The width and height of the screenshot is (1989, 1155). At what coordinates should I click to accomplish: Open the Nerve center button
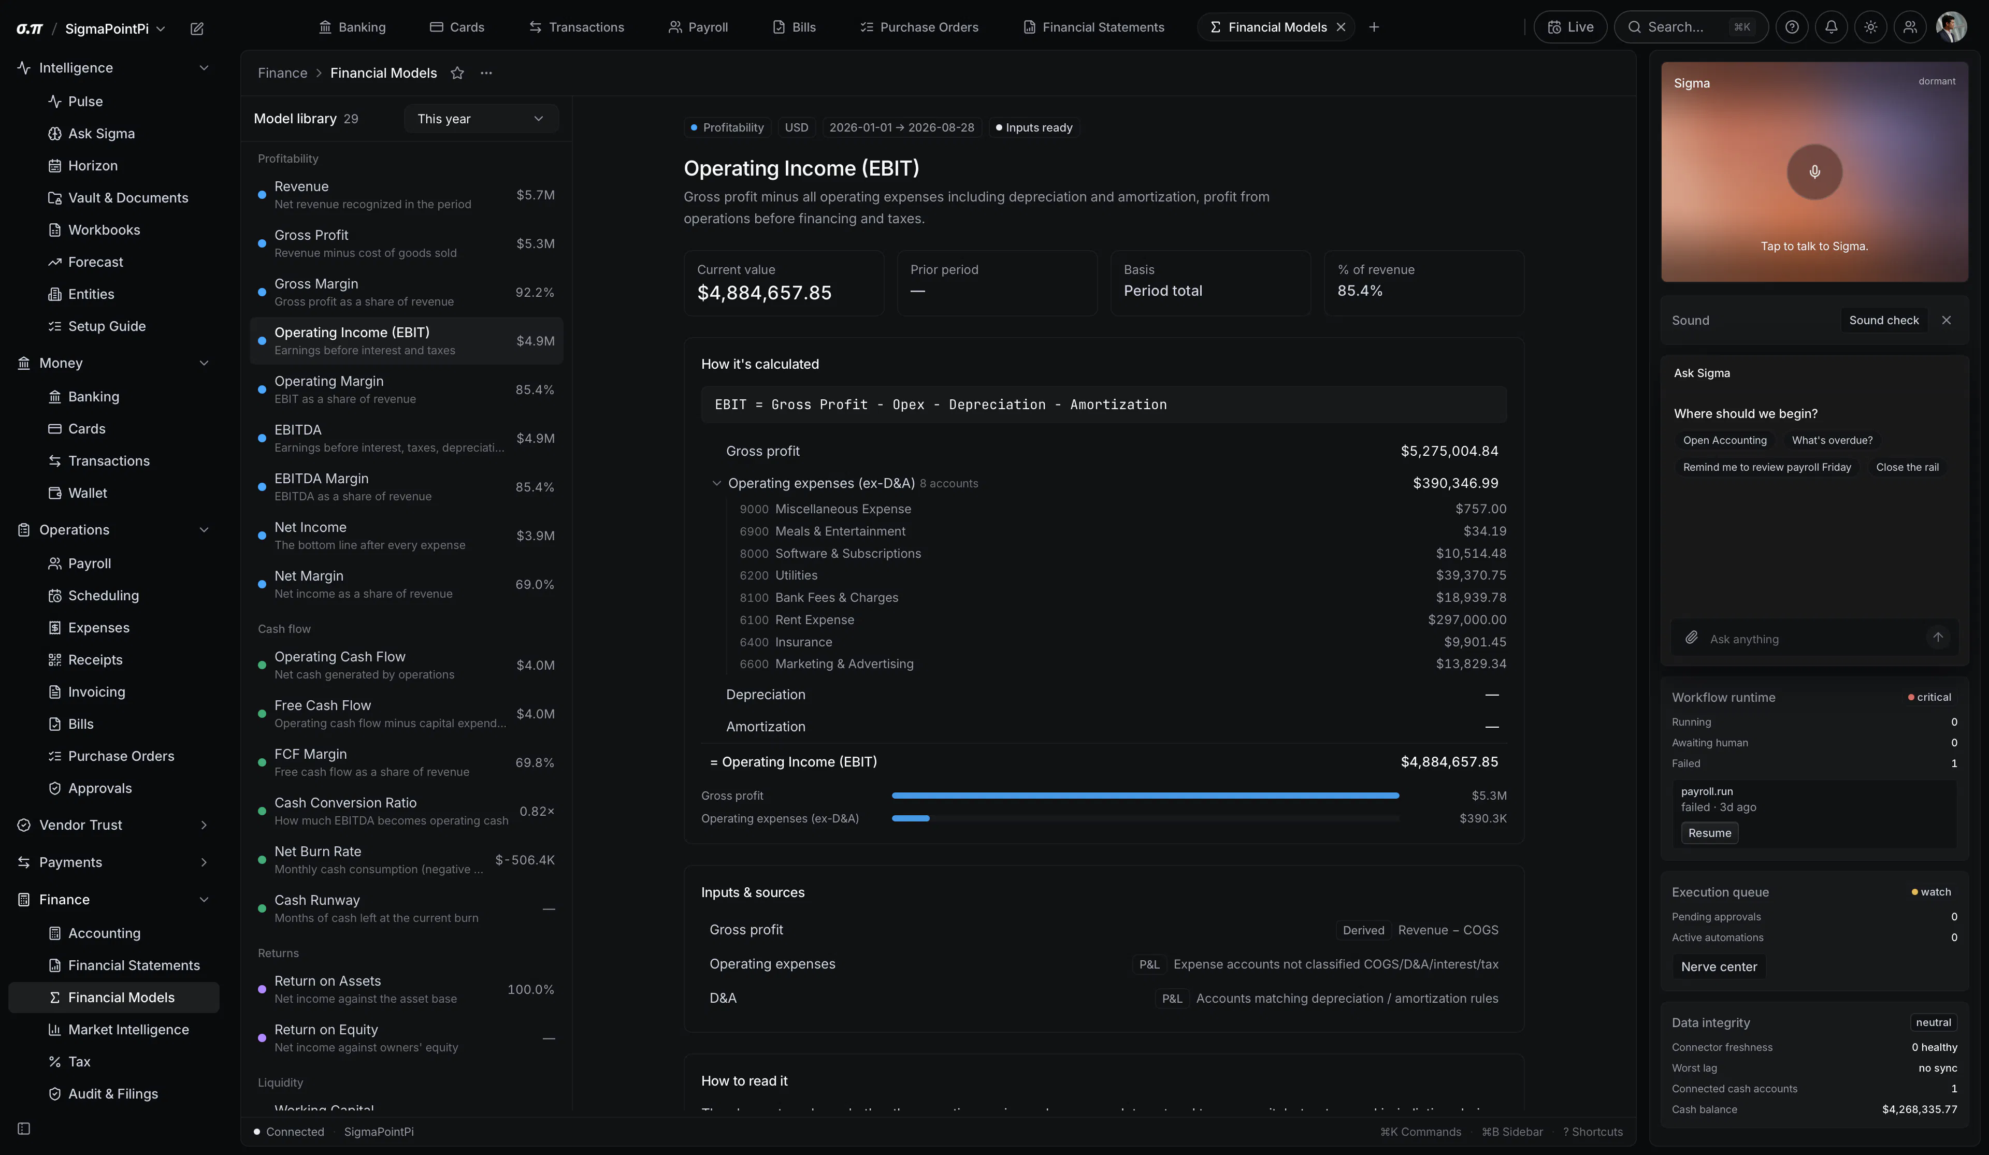pos(1719,966)
